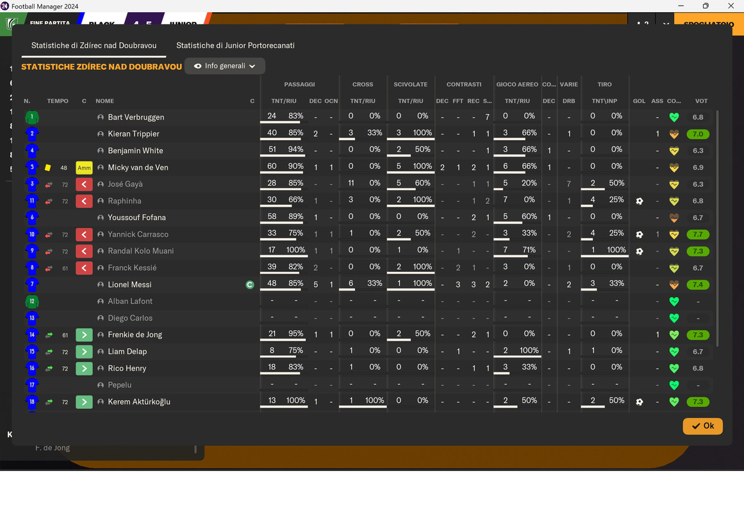Click the FINE PARTITA label in background header
Viewport: 744px width, 512px height.
49,22
